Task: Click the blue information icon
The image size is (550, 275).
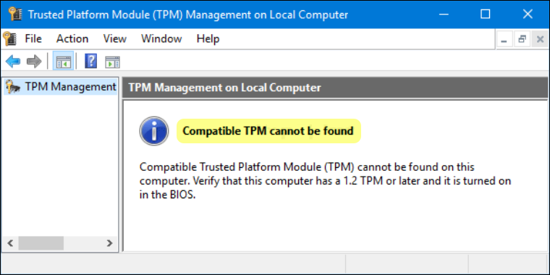Action: [154, 131]
